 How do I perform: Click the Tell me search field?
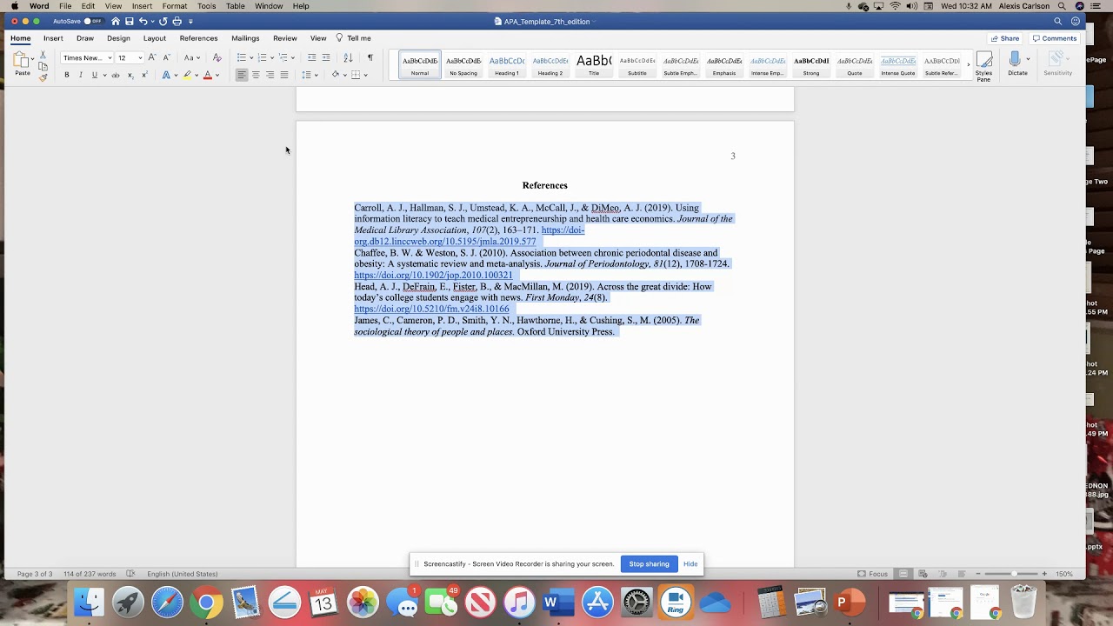pos(354,38)
